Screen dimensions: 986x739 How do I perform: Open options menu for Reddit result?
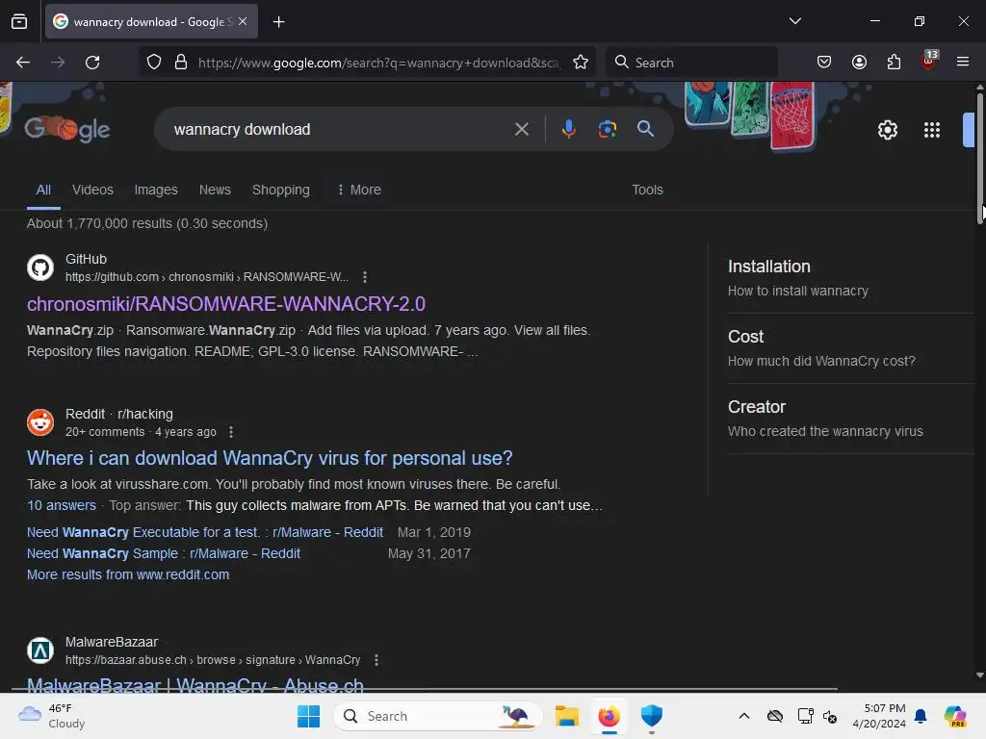pyautogui.click(x=231, y=432)
